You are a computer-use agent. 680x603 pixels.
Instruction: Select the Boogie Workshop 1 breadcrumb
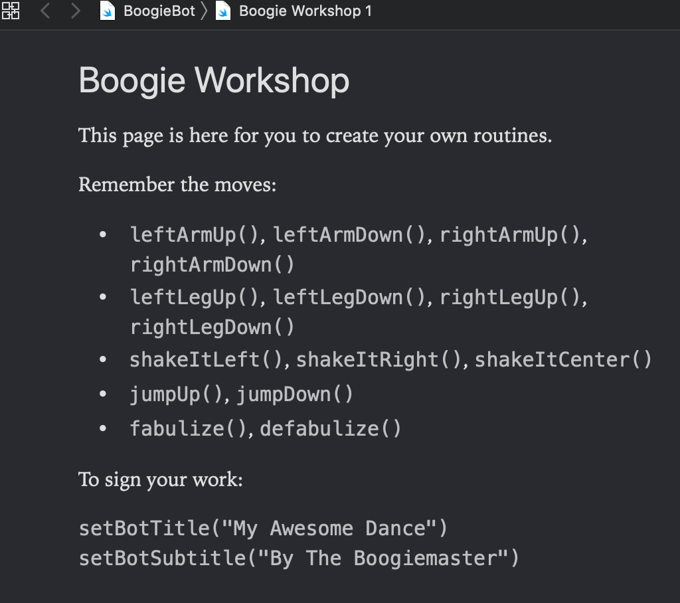click(x=305, y=11)
